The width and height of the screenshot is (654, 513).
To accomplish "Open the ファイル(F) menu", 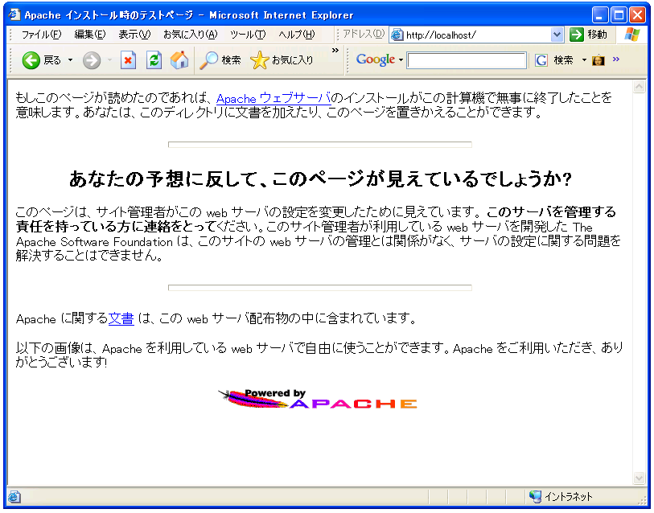I will 40,35.
